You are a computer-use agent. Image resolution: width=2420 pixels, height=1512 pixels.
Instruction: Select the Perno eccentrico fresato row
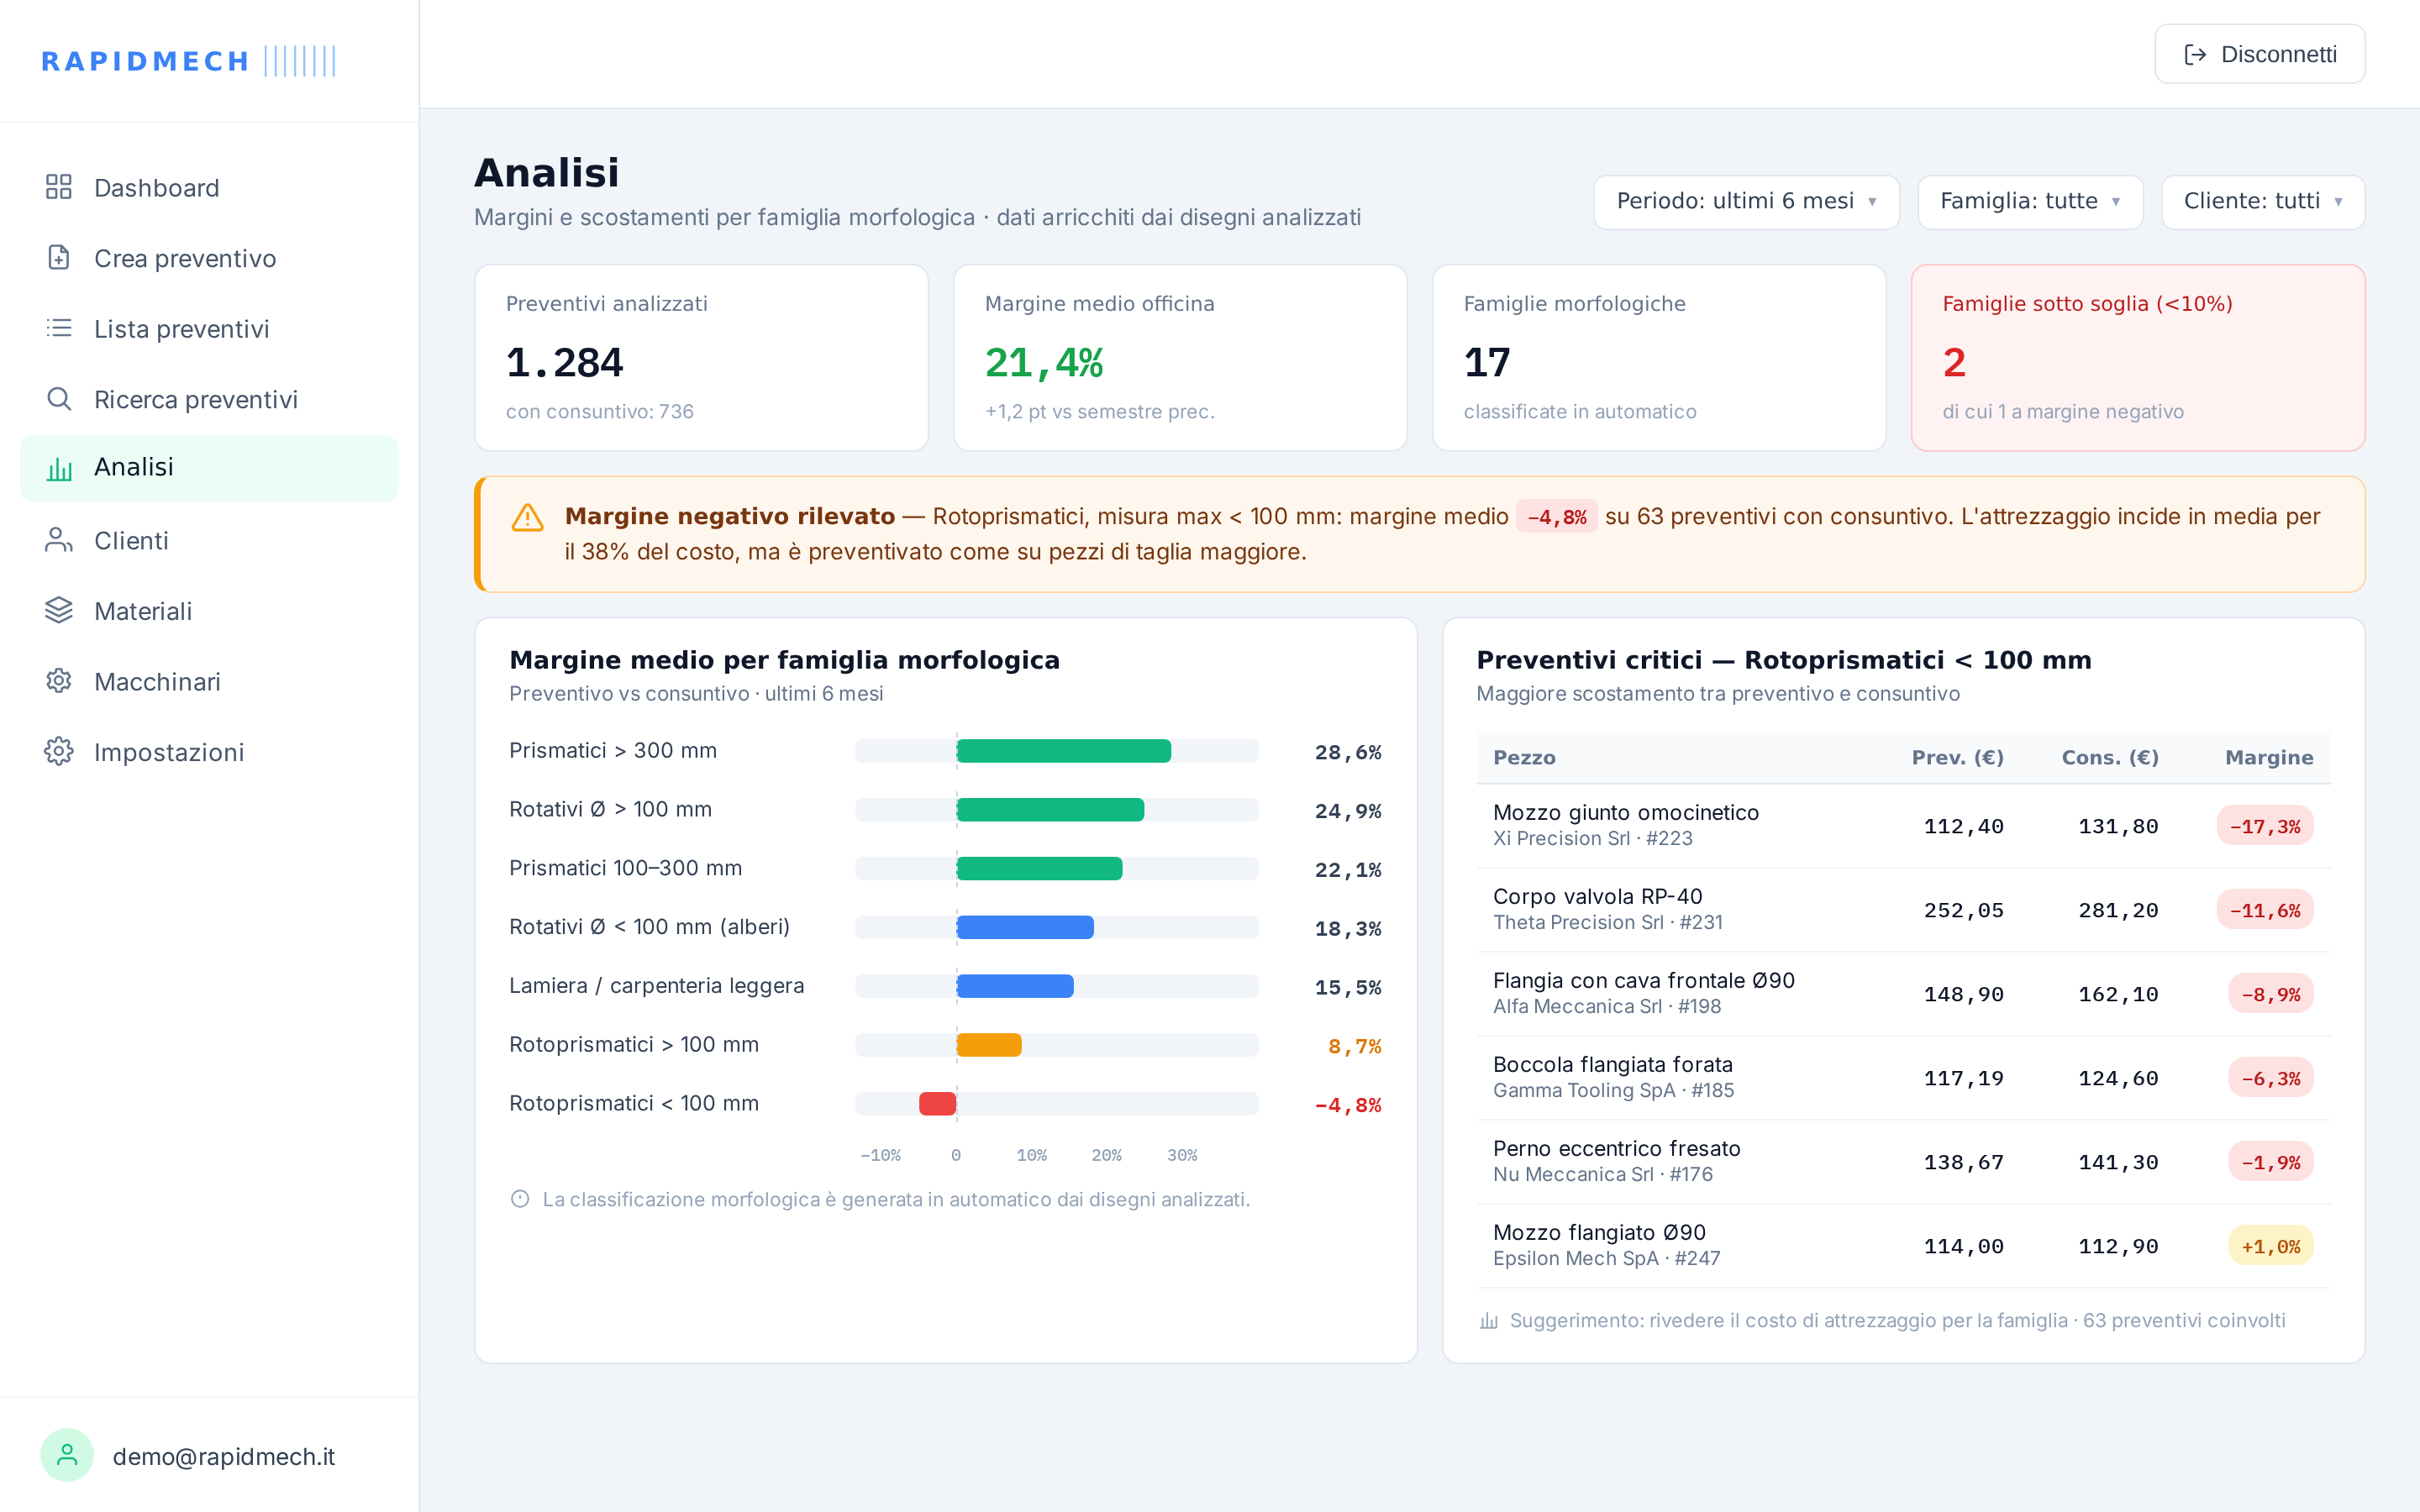click(x=1903, y=1162)
